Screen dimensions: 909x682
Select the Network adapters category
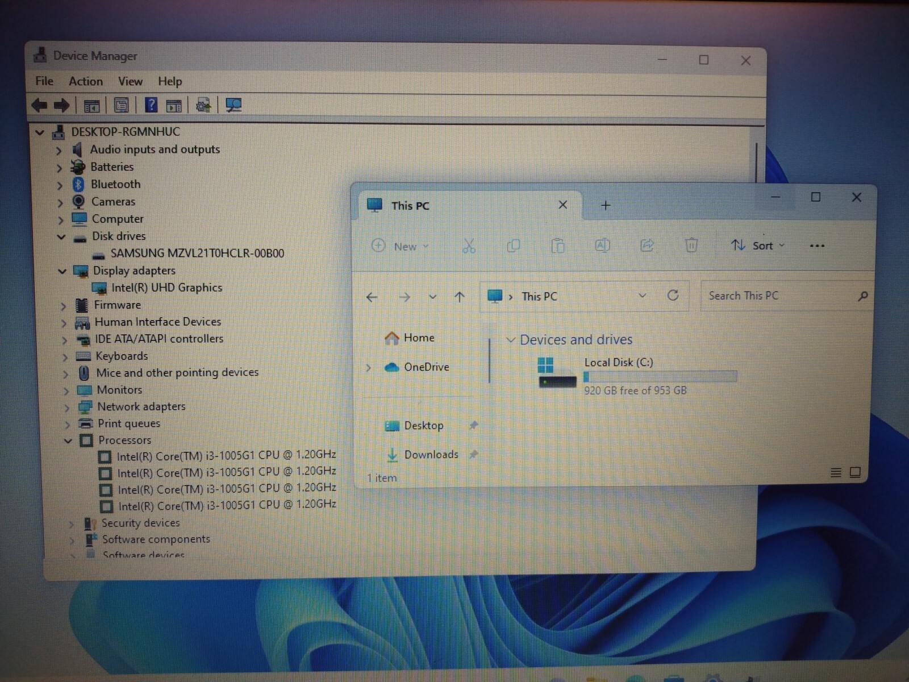141,407
